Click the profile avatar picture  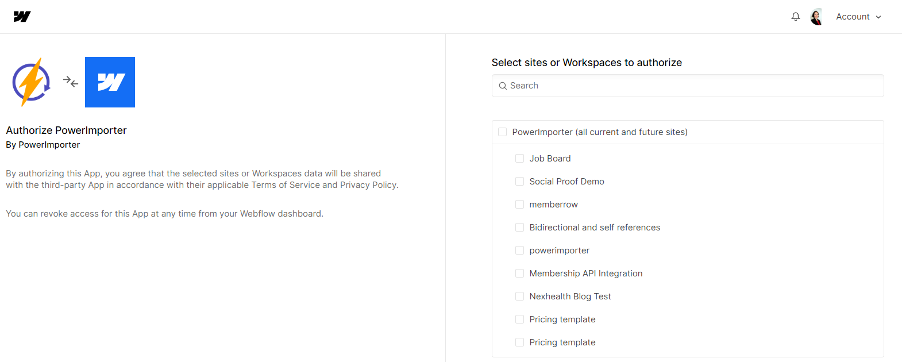[816, 17]
